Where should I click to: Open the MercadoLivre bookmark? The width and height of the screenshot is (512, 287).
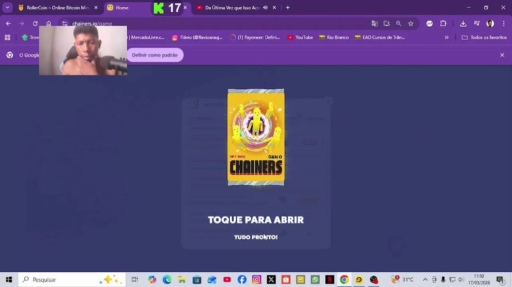(146, 37)
